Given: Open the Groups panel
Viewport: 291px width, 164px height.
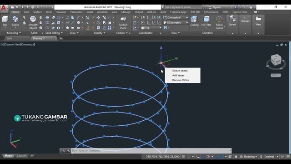Looking at the screenshot, I should point(246,19).
